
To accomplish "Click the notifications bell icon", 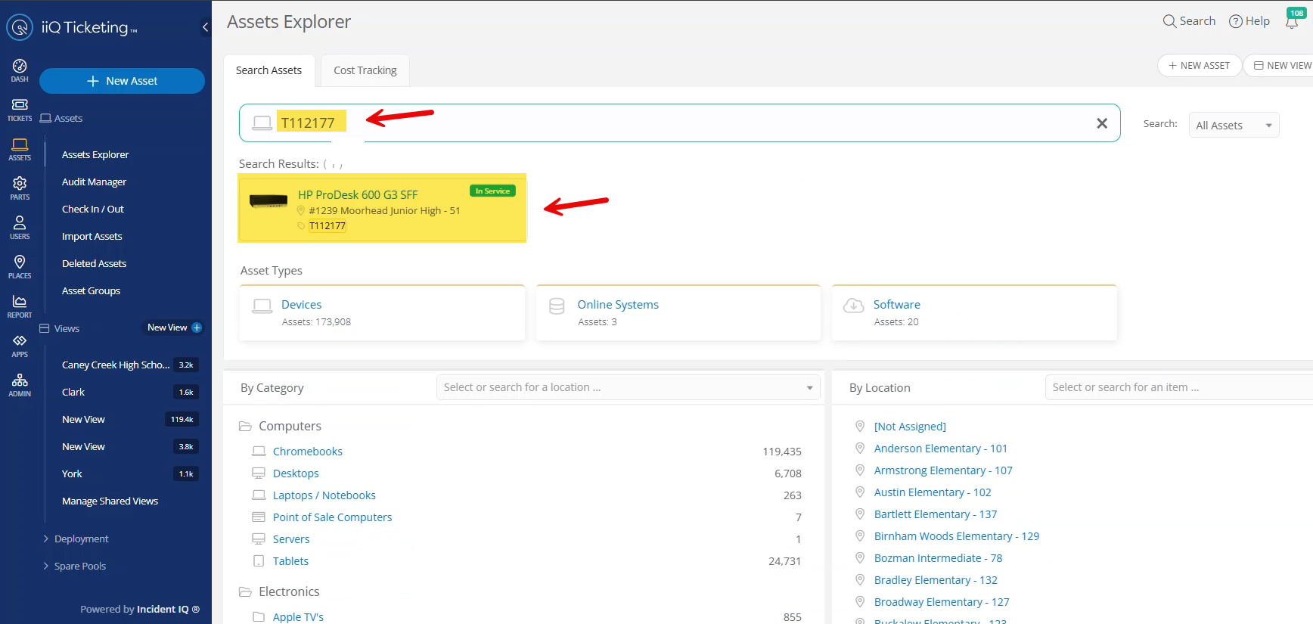I will pyautogui.click(x=1291, y=22).
